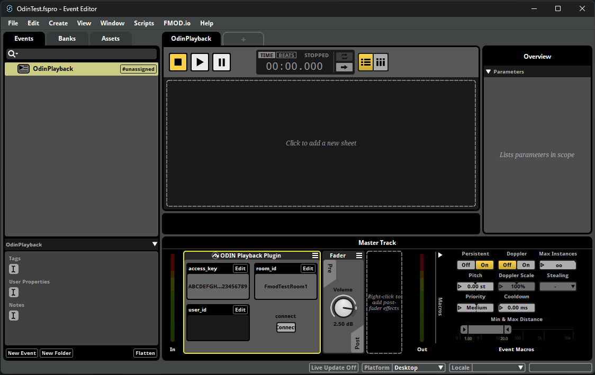Click the FMOD Studio app logo

click(10, 8)
